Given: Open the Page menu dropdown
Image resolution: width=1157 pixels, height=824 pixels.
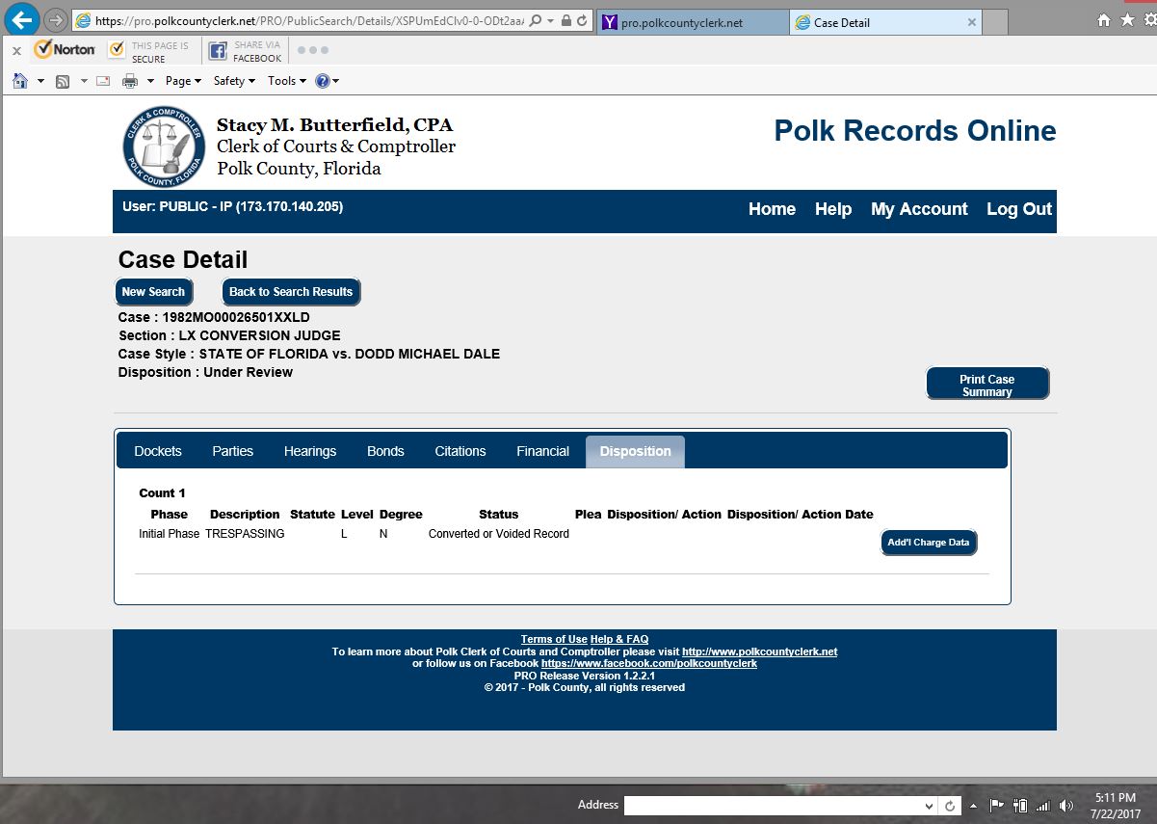Looking at the screenshot, I should pyautogui.click(x=183, y=81).
